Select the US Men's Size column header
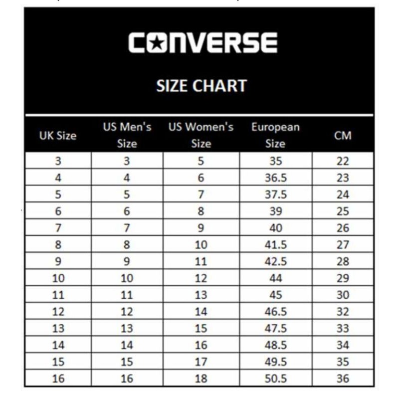Image resolution: width=399 pixels, height=399 pixels. pos(127,135)
